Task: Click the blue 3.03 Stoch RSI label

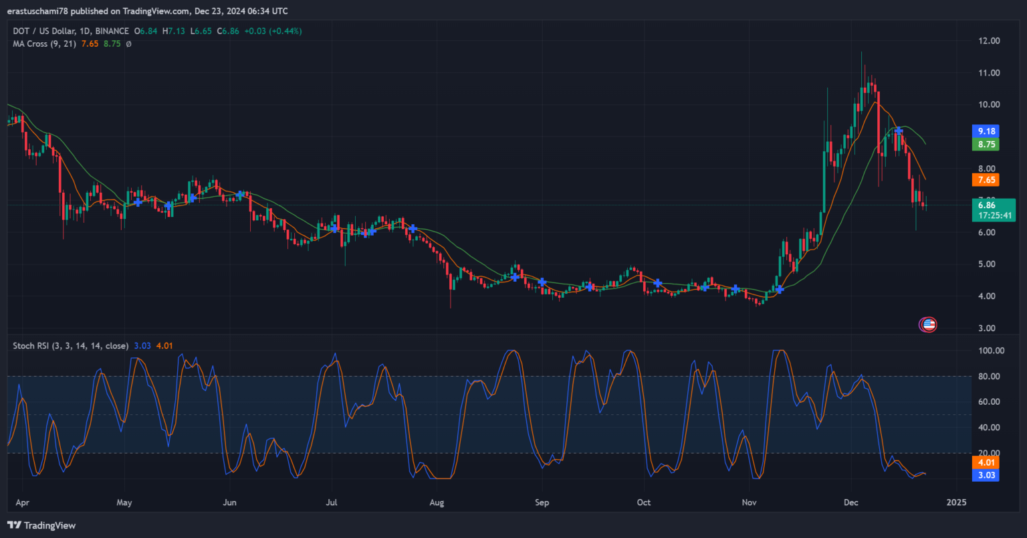Action: 986,475
